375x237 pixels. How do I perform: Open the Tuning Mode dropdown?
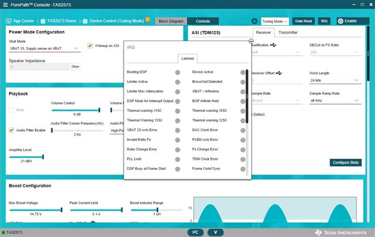pyautogui.click(x=275, y=21)
